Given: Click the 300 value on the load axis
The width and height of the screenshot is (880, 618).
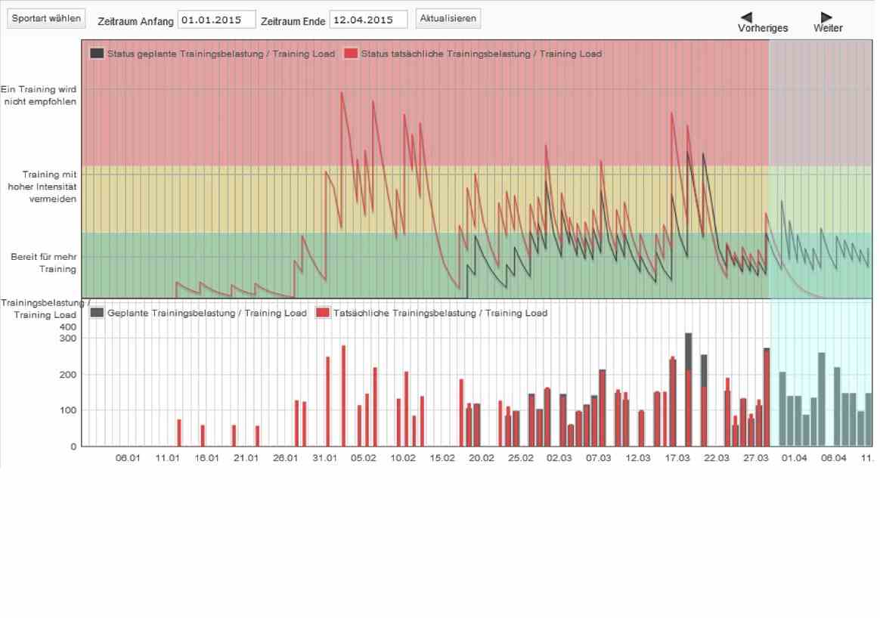Looking at the screenshot, I should coord(68,338).
